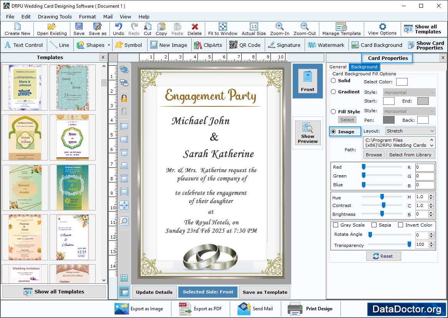Increase the Hue stepper value
Viewport: 448px width, 318px height.
click(431, 195)
